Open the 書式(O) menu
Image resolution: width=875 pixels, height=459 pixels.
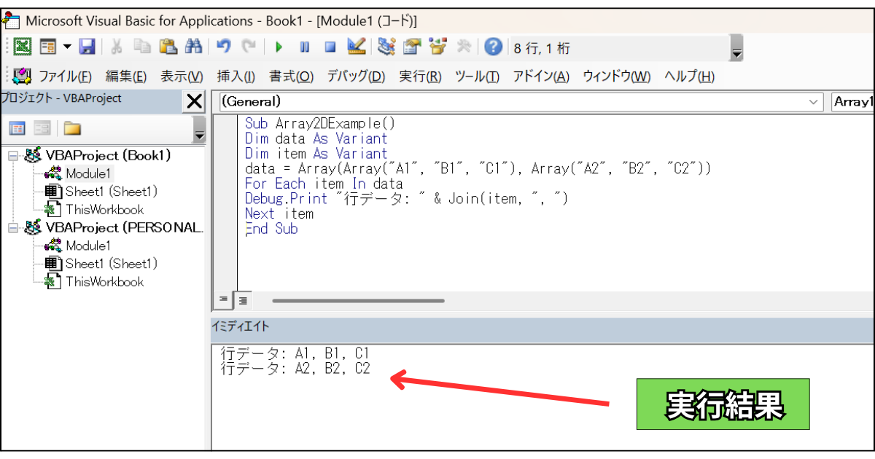pos(291,76)
